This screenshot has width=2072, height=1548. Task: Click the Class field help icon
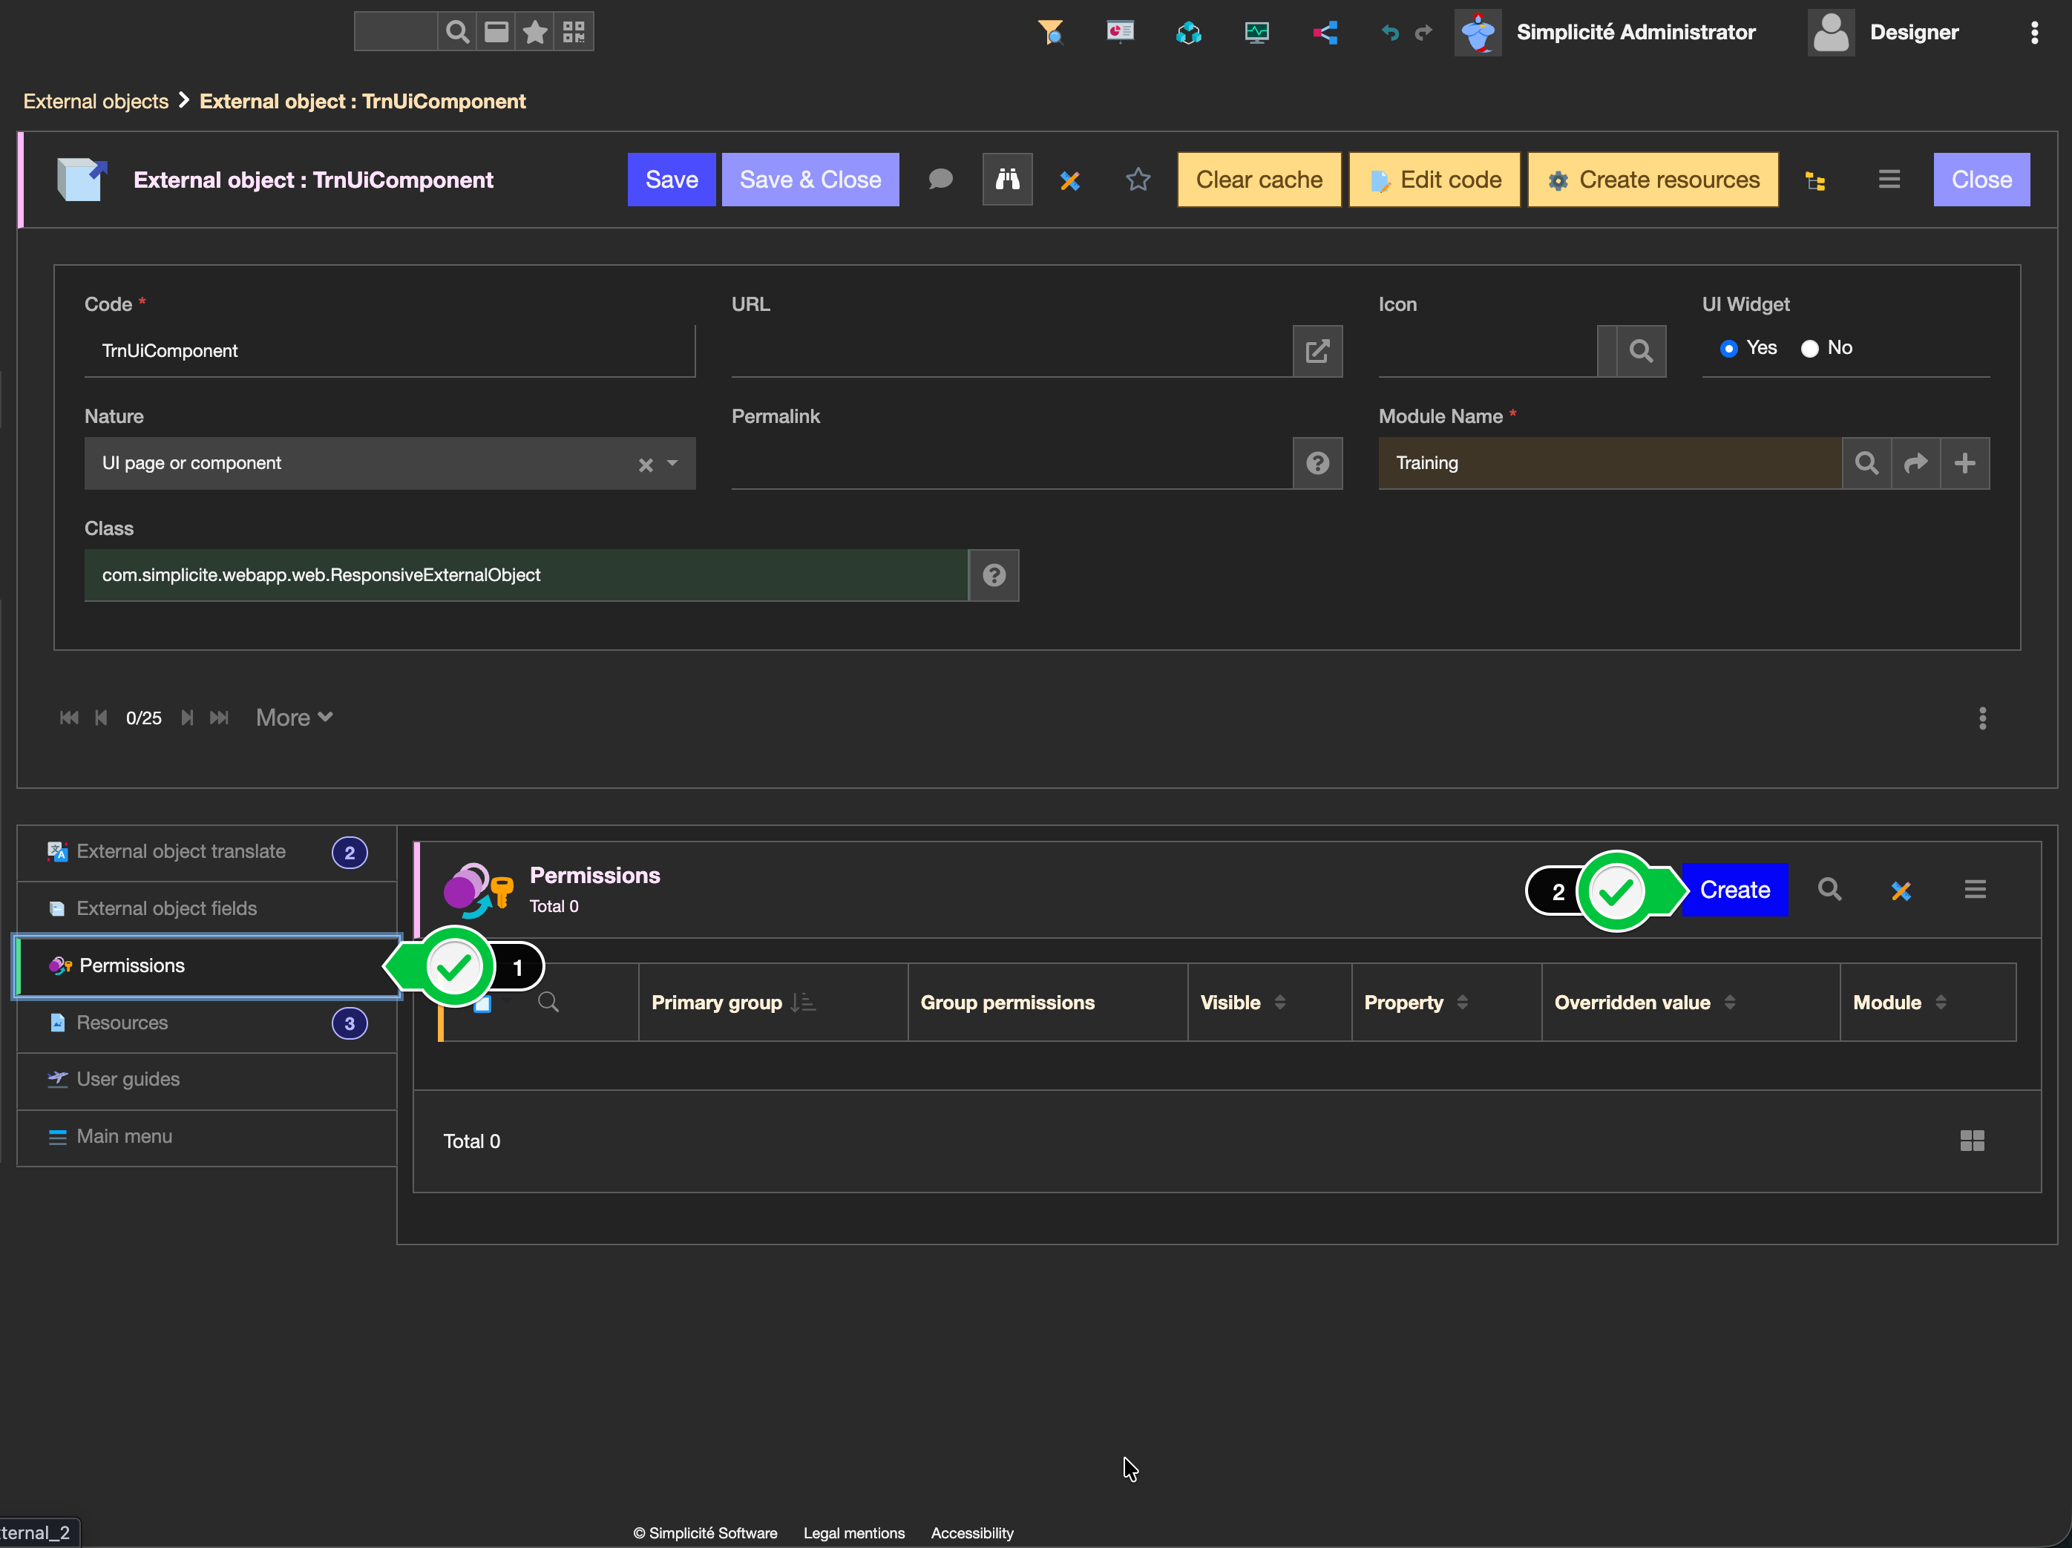tap(994, 575)
